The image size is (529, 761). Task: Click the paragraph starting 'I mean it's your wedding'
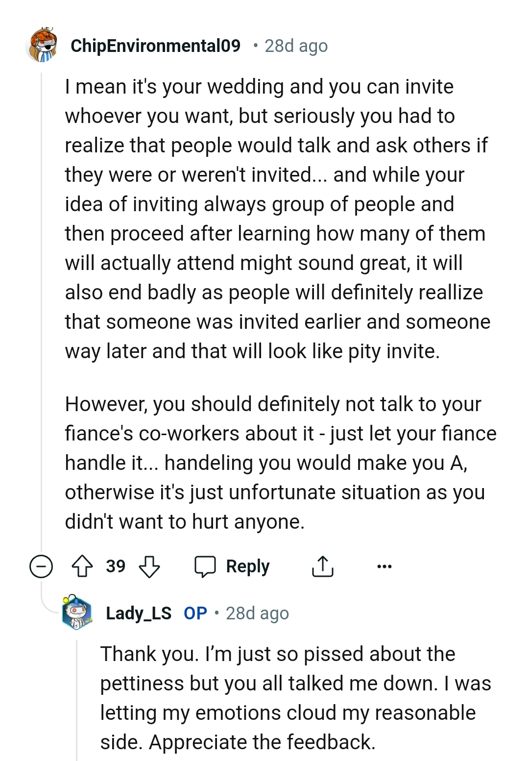coord(274,219)
